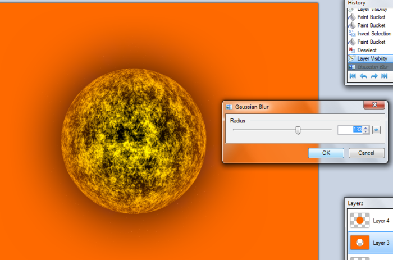Select the Gaussian Blur history entry
393x260 pixels.
[371, 67]
